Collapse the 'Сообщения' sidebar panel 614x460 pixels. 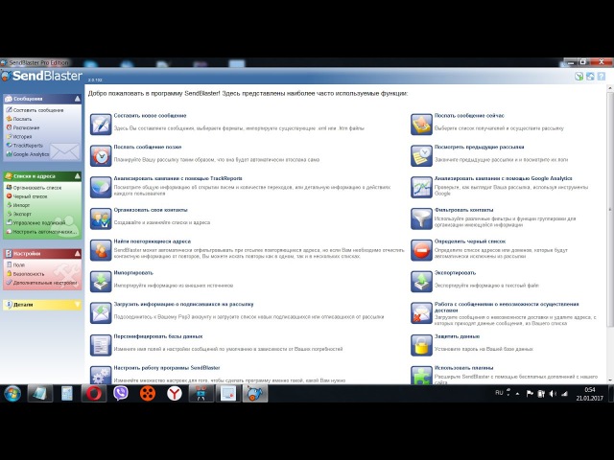pos(77,98)
